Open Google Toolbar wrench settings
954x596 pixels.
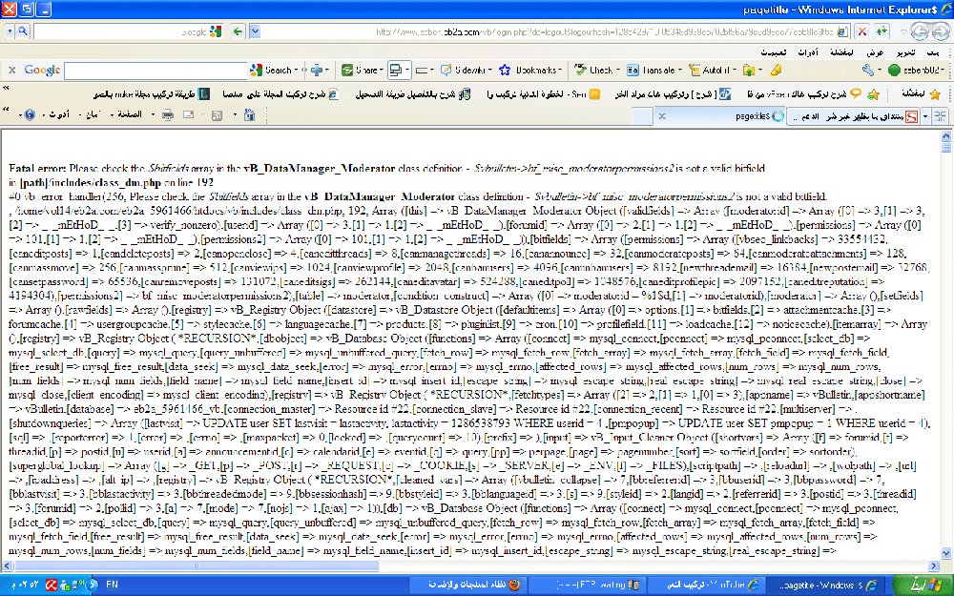pyautogui.click(x=868, y=70)
